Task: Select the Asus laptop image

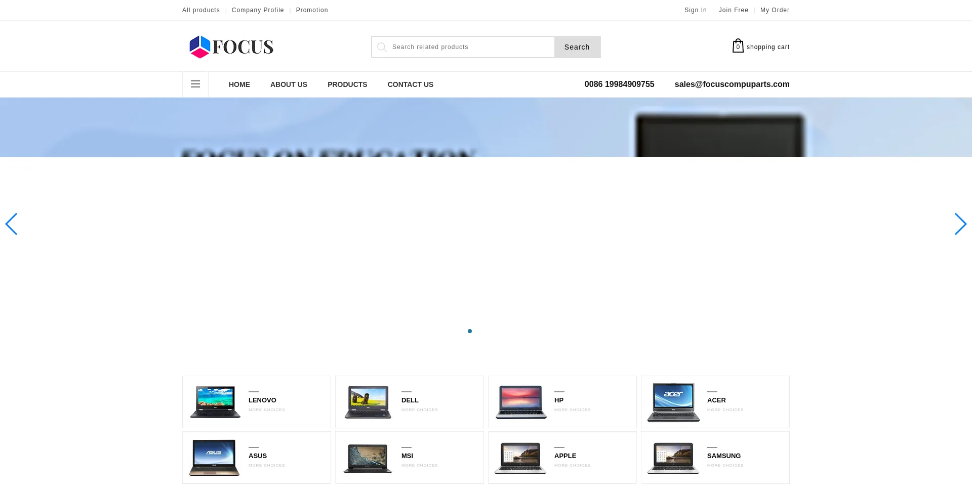Action: [x=214, y=458]
